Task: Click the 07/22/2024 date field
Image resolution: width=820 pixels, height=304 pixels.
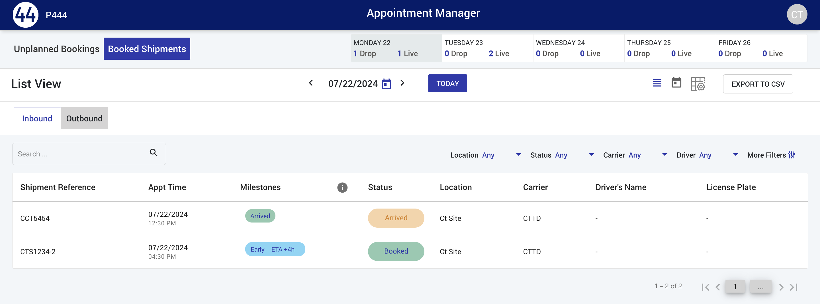Action: click(x=353, y=84)
